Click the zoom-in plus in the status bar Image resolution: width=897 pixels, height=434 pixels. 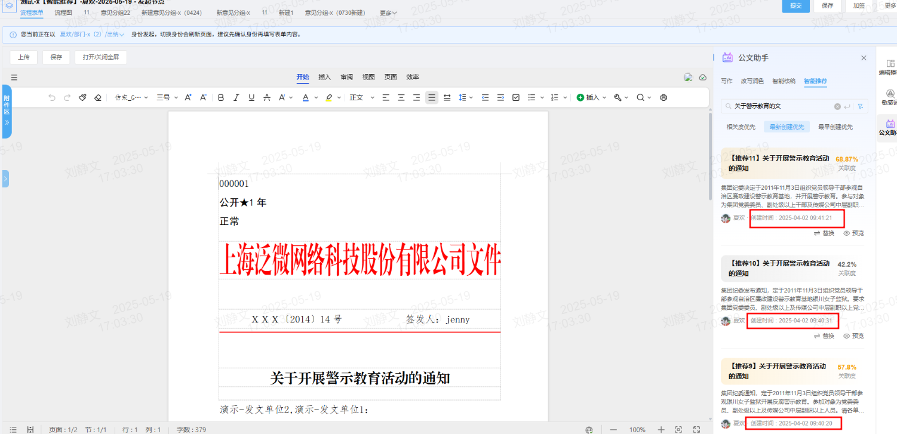(x=661, y=430)
